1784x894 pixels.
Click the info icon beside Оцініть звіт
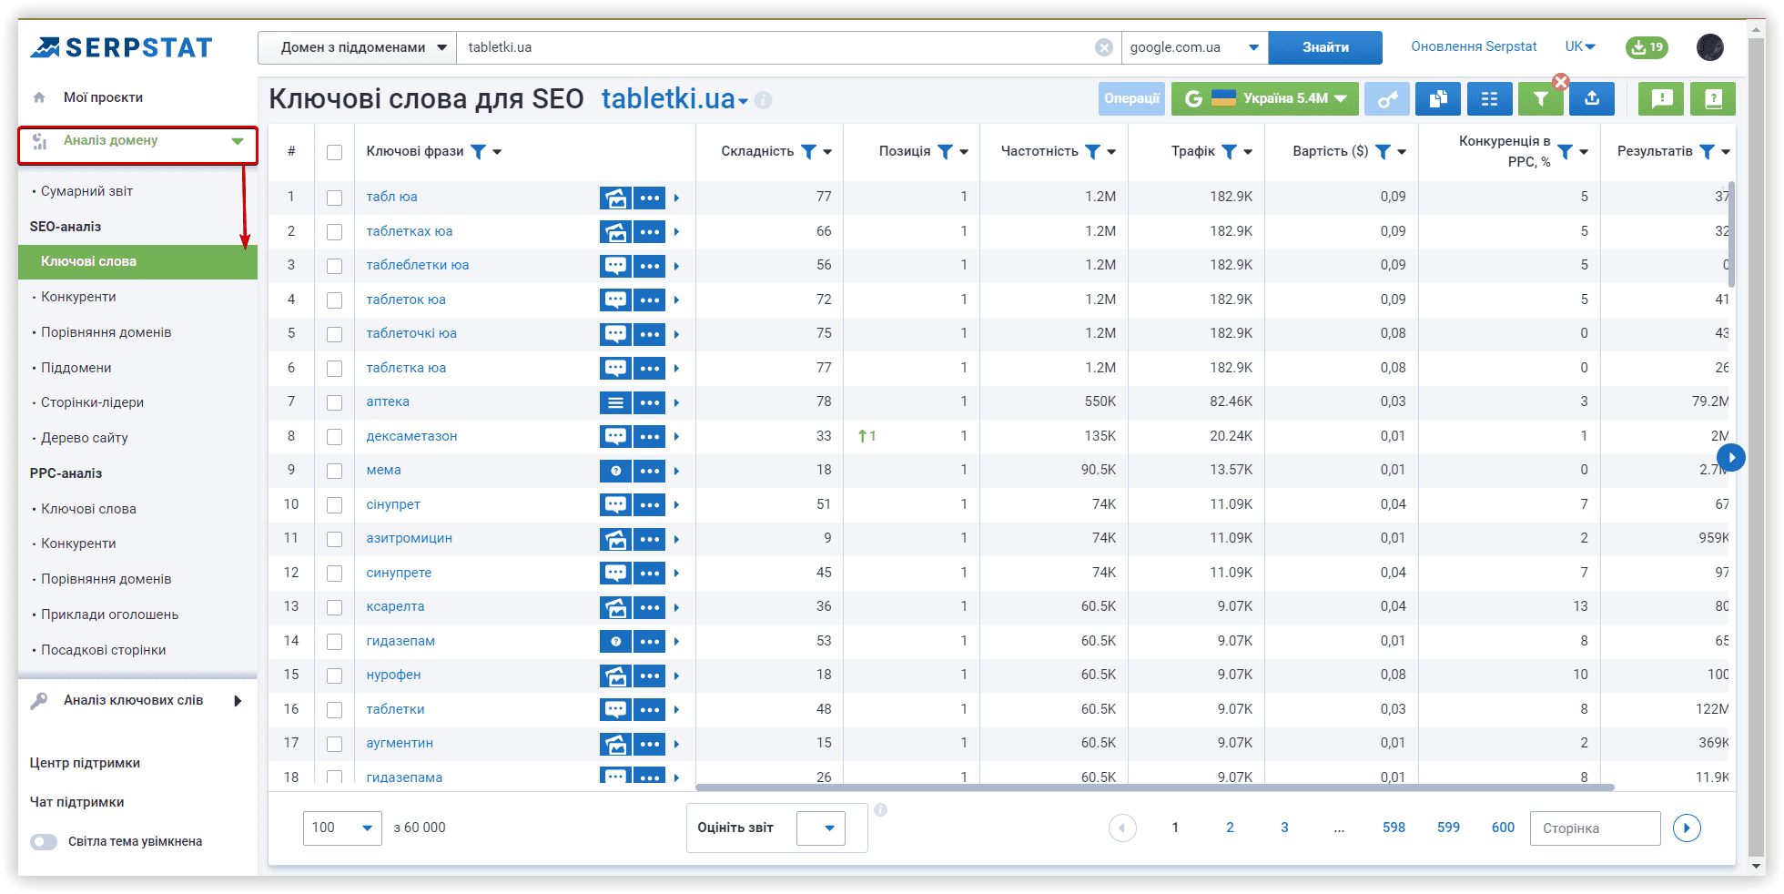coord(880,809)
